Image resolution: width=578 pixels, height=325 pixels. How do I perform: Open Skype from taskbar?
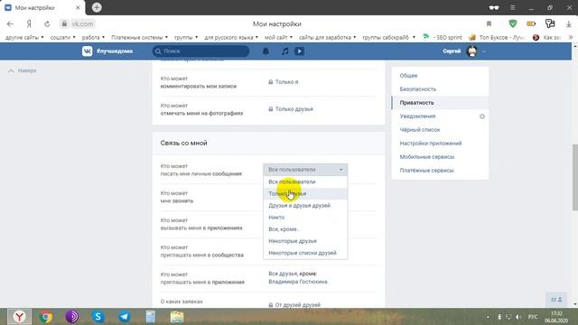(x=98, y=317)
